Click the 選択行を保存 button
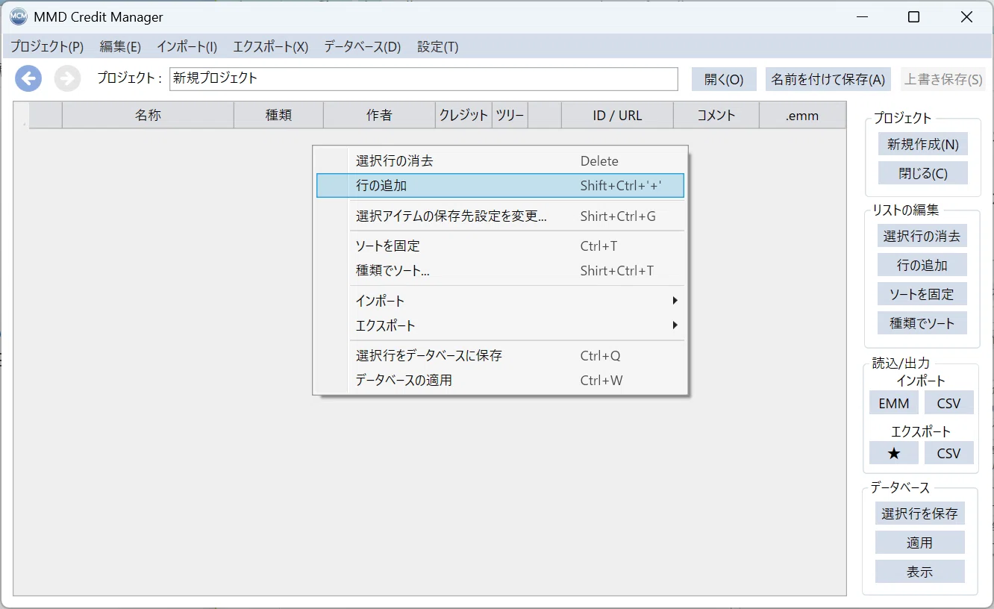The width and height of the screenshot is (994, 609). click(920, 513)
